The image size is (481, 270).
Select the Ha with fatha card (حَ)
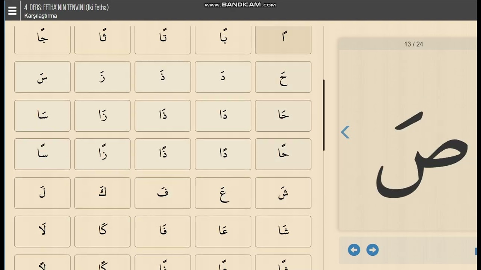pyautogui.click(x=283, y=77)
